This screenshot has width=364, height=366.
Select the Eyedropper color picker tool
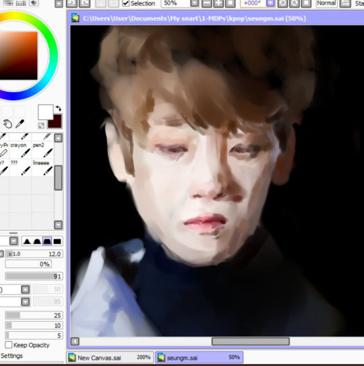(20, 124)
